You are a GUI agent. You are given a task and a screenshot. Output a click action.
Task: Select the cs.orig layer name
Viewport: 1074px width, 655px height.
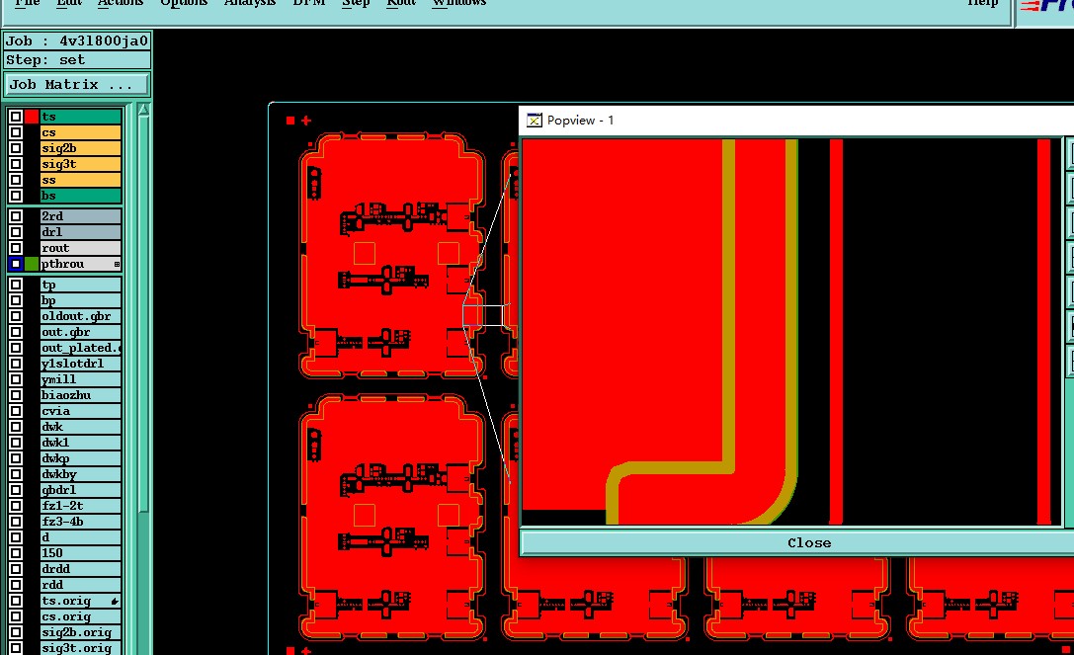[x=80, y=615]
